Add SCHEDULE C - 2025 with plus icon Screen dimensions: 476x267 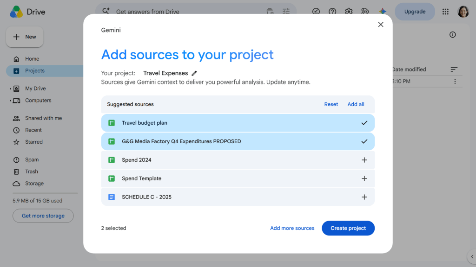pyautogui.click(x=364, y=197)
